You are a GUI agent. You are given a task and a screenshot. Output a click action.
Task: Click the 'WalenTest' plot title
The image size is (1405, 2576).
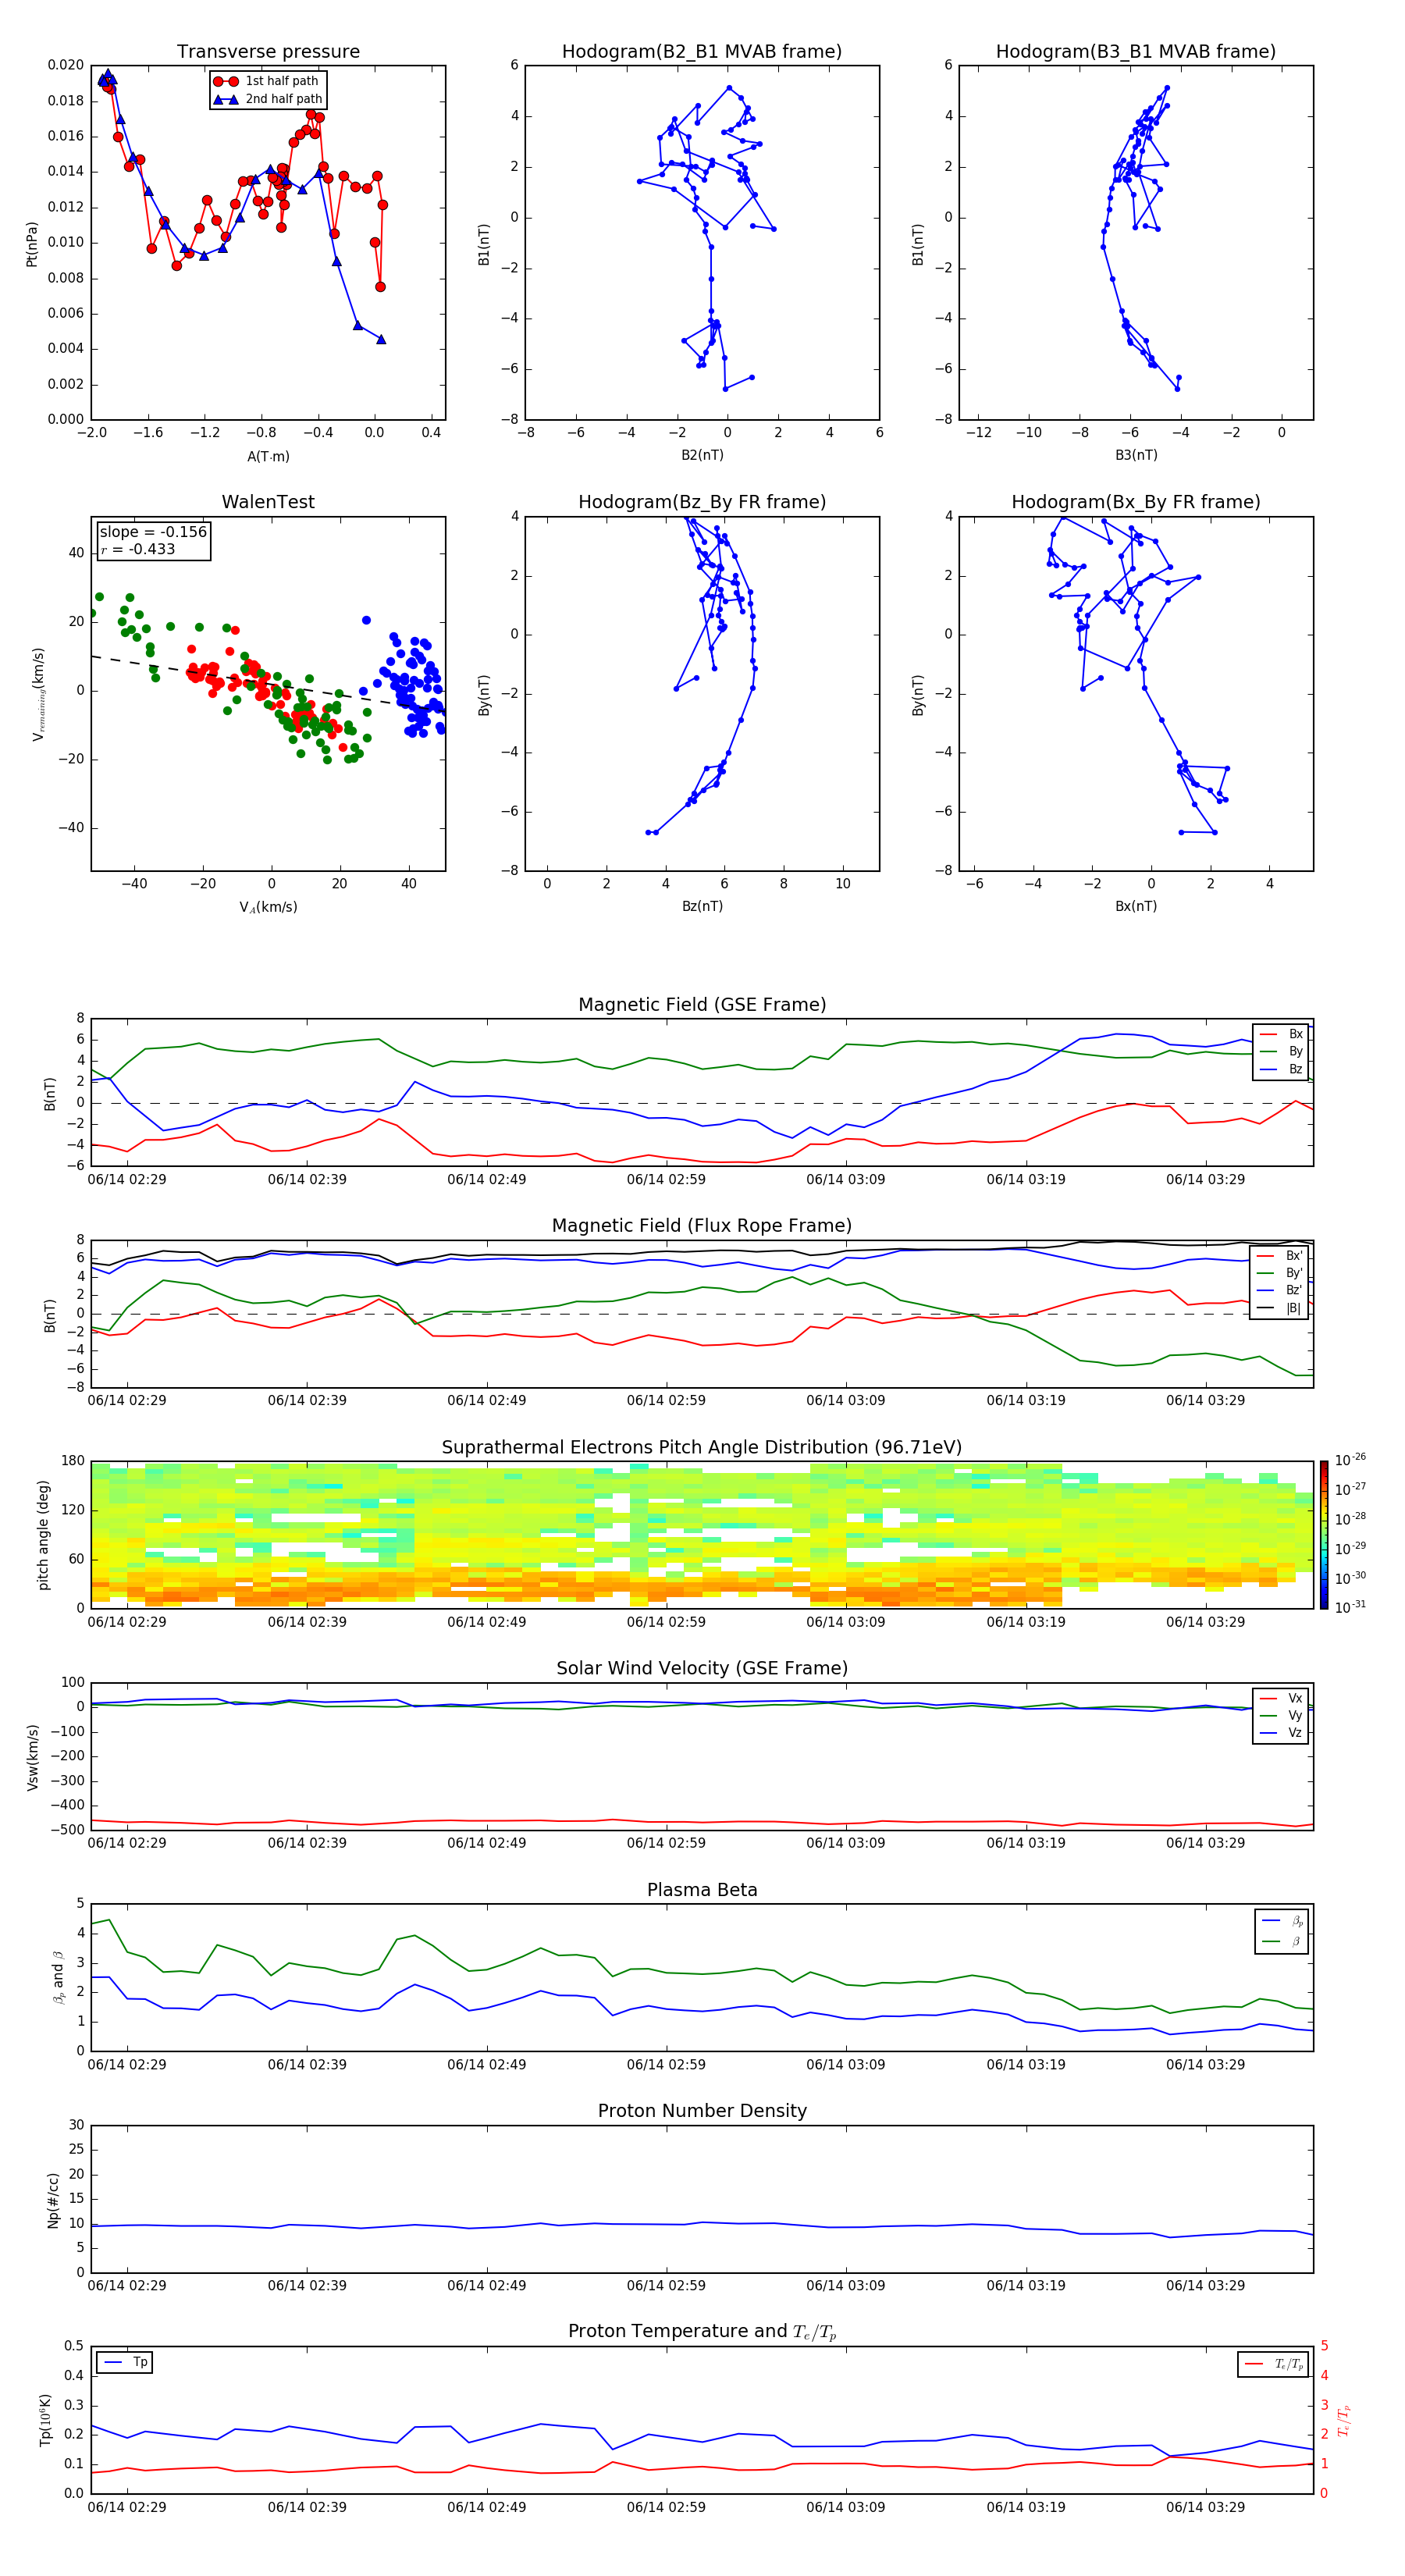tap(268, 502)
